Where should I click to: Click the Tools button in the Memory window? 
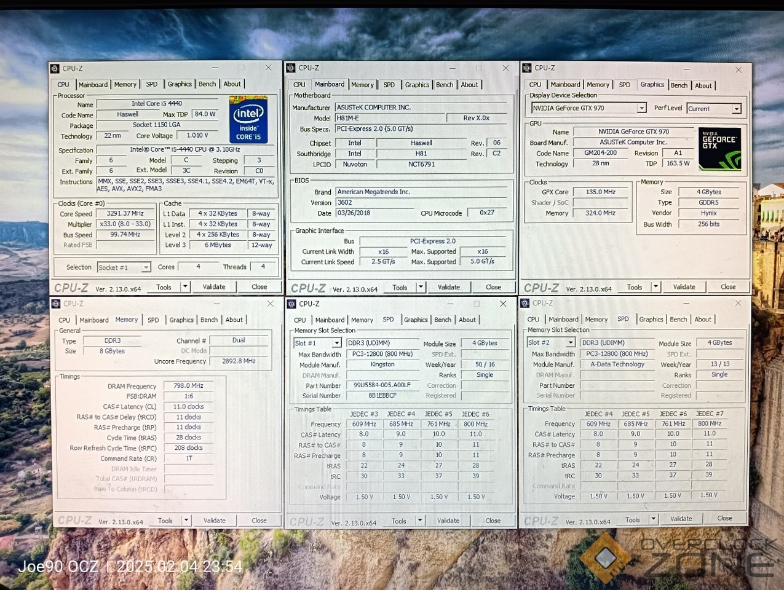[165, 521]
